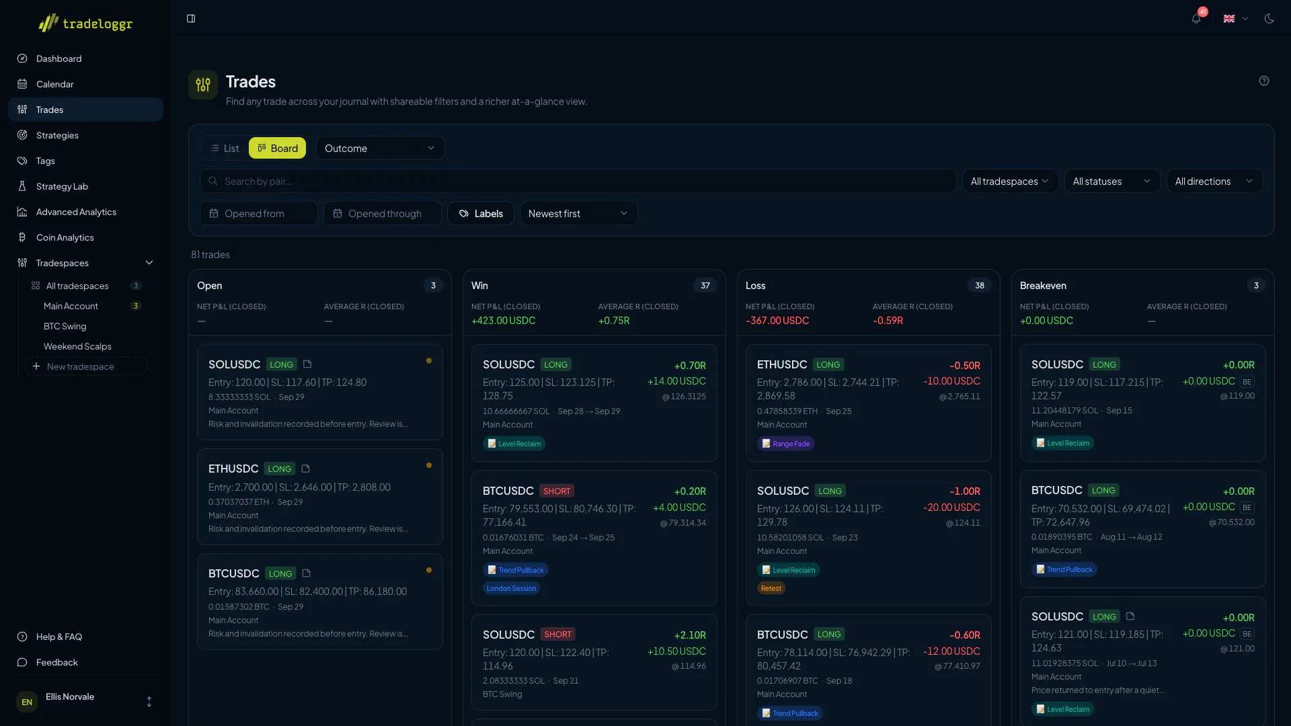1291x726 pixels.
Task: Click the Opened from date field
Action: click(x=259, y=213)
